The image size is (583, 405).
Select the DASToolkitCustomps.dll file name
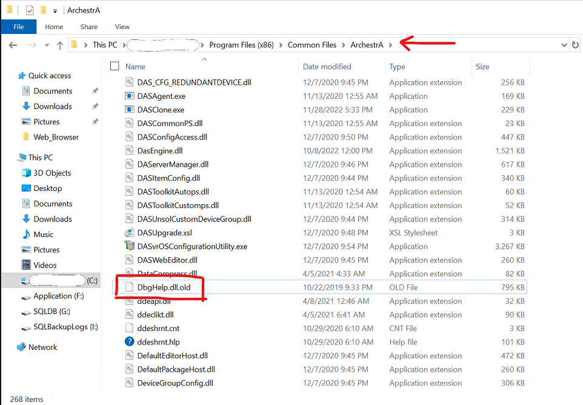point(178,206)
